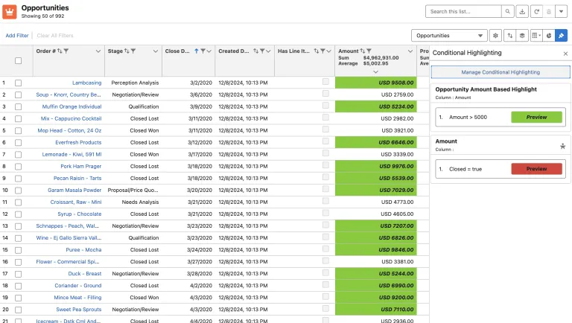Filter the Close Date column
The width and height of the screenshot is (572, 323).
203,51
